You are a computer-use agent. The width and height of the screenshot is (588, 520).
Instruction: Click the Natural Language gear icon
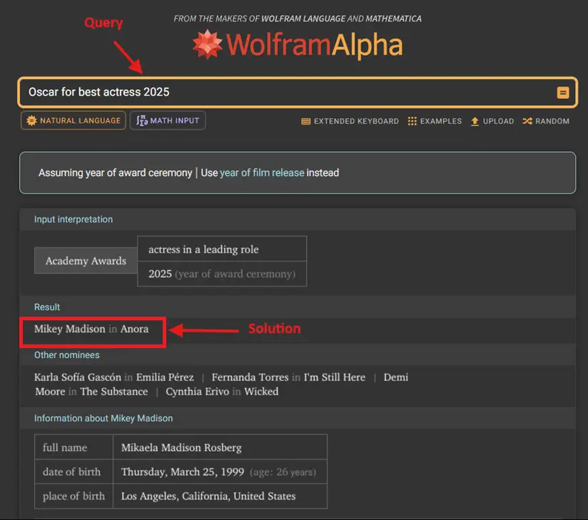(x=31, y=121)
